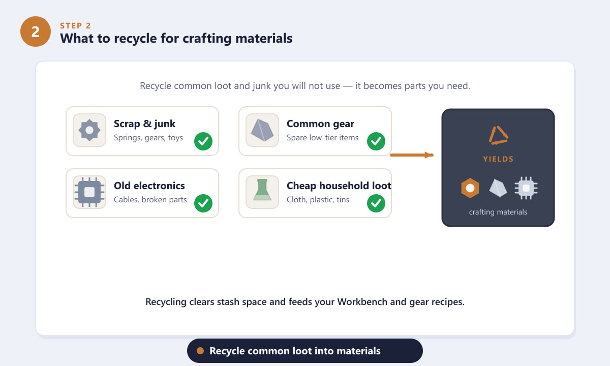Click the recycle triangle icon above YIELDS
This screenshot has height=366, width=610.
(x=498, y=135)
